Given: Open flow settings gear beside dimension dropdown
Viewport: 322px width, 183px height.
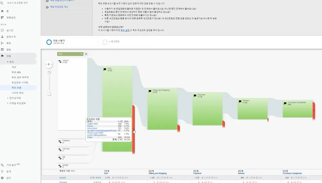Looking at the screenshot, I should click(x=86, y=54).
